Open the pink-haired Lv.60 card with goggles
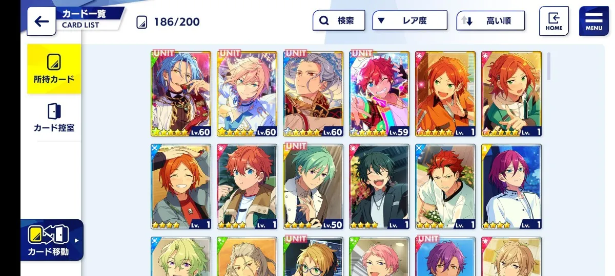The width and height of the screenshot is (615, 276). [x=247, y=94]
